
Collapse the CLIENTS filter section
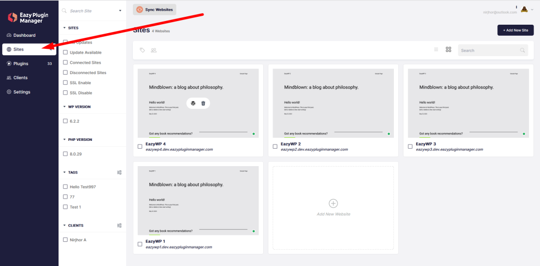[x=64, y=226]
